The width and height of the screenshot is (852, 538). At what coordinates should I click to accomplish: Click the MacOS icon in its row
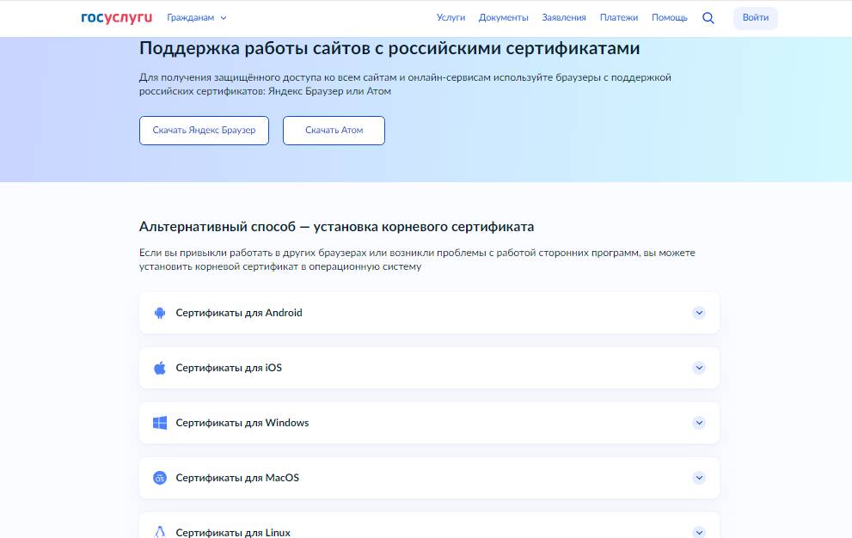point(158,478)
